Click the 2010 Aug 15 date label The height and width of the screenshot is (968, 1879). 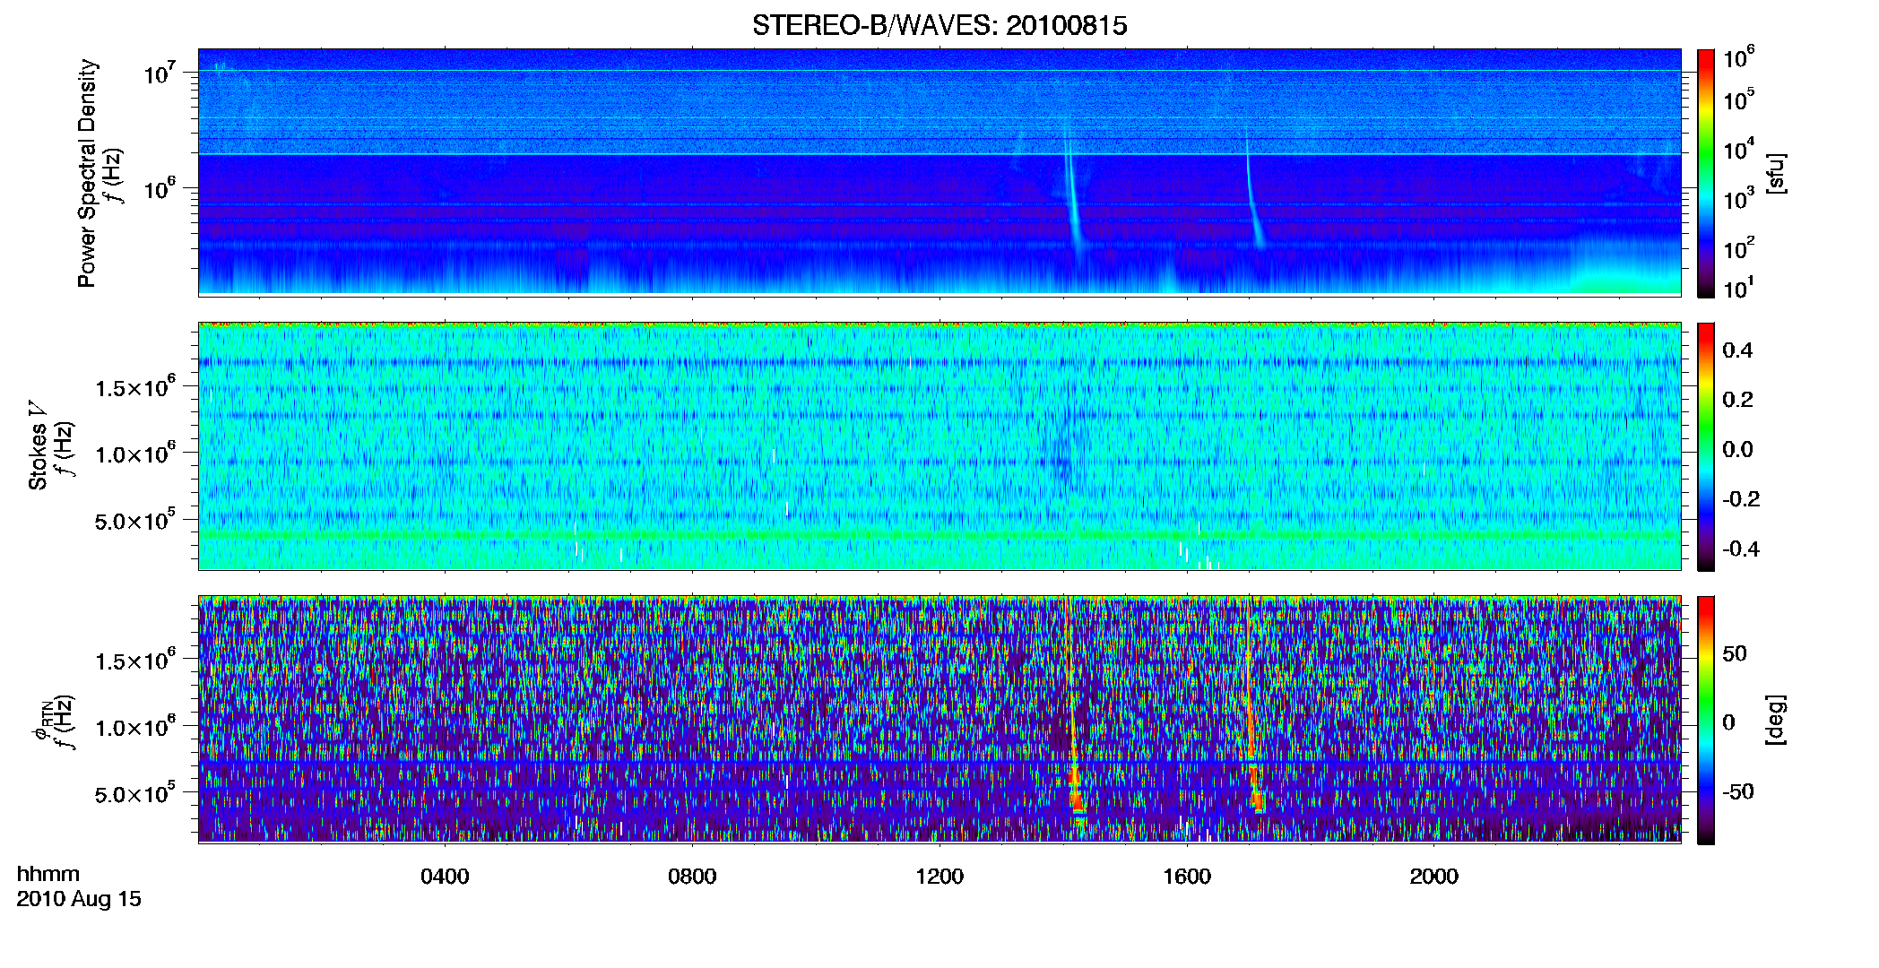pyautogui.click(x=79, y=899)
